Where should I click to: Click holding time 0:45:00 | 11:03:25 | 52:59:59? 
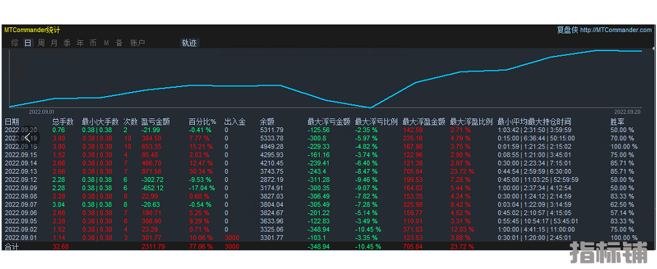(x=538, y=179)
